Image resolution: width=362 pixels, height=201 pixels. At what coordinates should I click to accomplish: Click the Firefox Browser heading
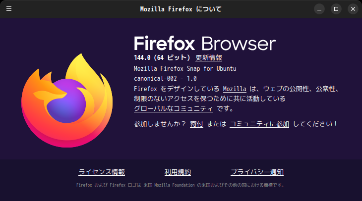pyautogui.click(x=205, y=44)
